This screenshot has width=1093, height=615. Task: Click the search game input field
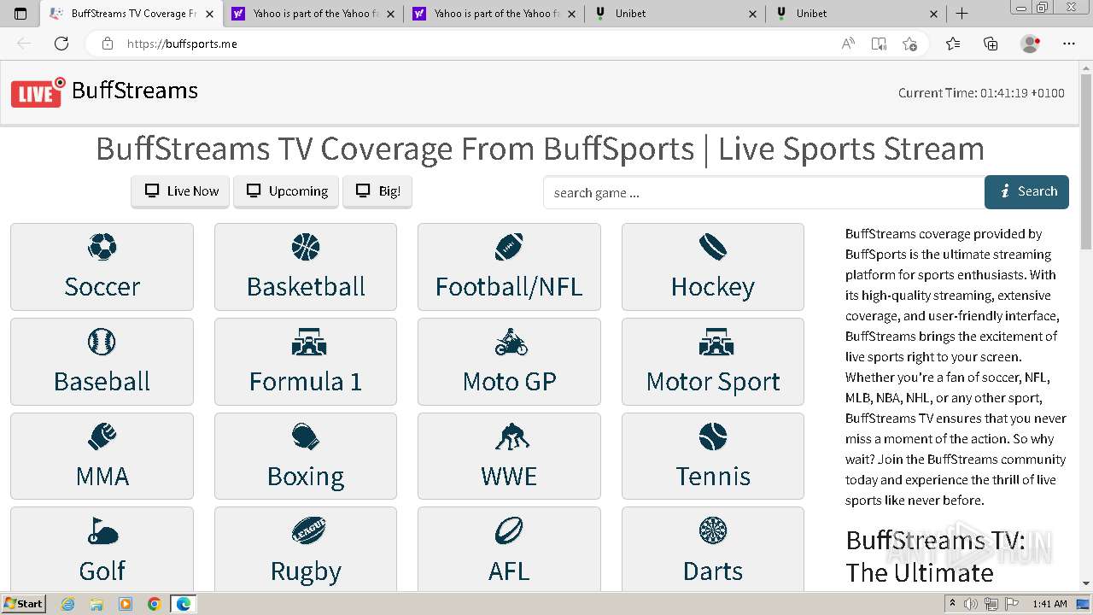coord(764,192)
